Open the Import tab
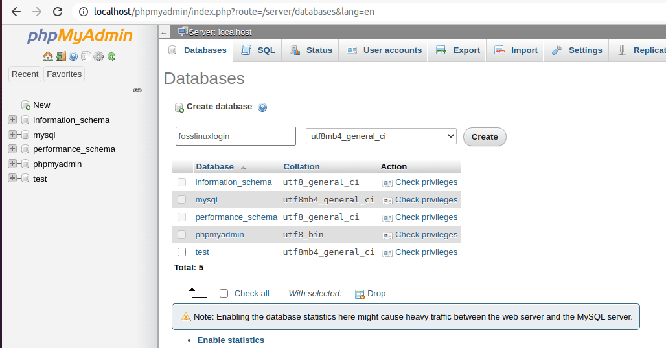Viewport: 666px width, 348px height. 515,50
